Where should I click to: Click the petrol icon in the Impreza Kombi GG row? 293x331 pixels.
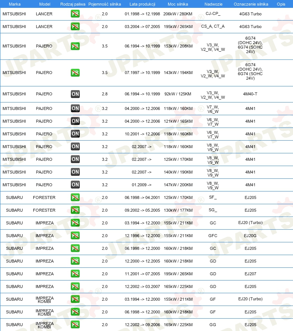point(75,325)
